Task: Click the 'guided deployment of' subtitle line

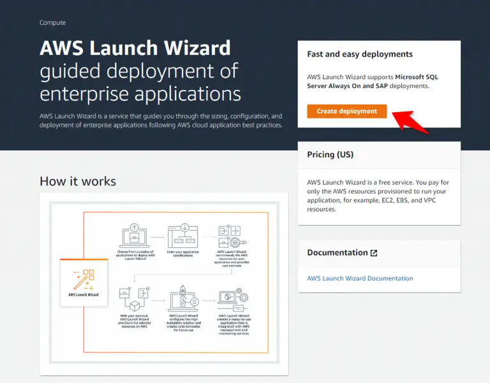Action: point(139,71)
